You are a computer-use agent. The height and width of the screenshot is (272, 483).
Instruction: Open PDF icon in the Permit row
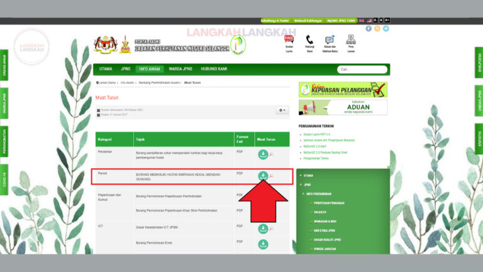(x=272, y=176)
